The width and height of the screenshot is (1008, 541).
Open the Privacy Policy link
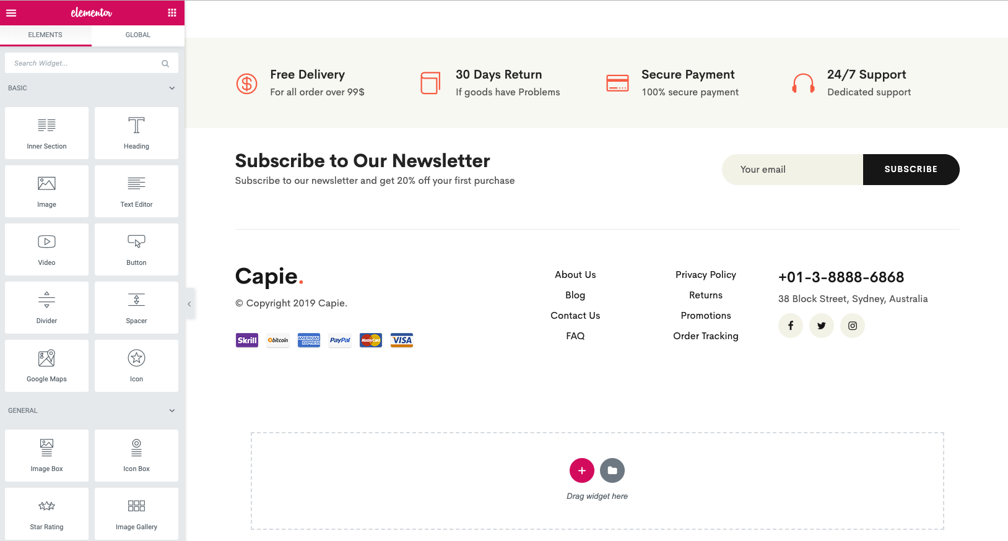pyautogui.click(x=706, y=275)
